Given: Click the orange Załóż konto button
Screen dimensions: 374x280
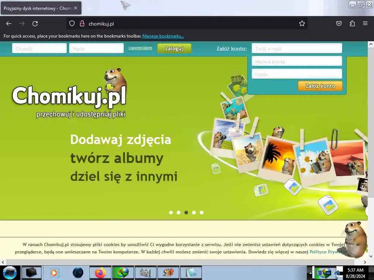Looking at the screenshot, I should pos(320,86).
